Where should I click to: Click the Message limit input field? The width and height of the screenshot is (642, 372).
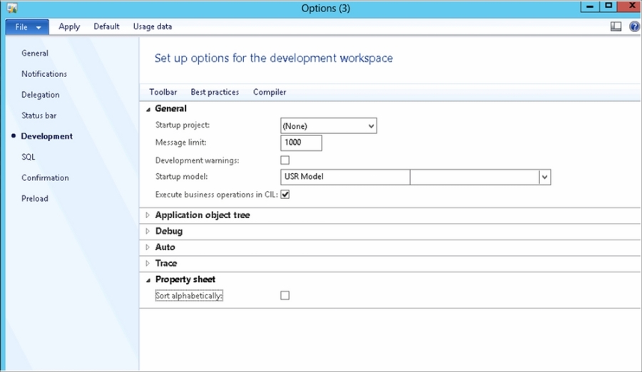coord(301,143)
